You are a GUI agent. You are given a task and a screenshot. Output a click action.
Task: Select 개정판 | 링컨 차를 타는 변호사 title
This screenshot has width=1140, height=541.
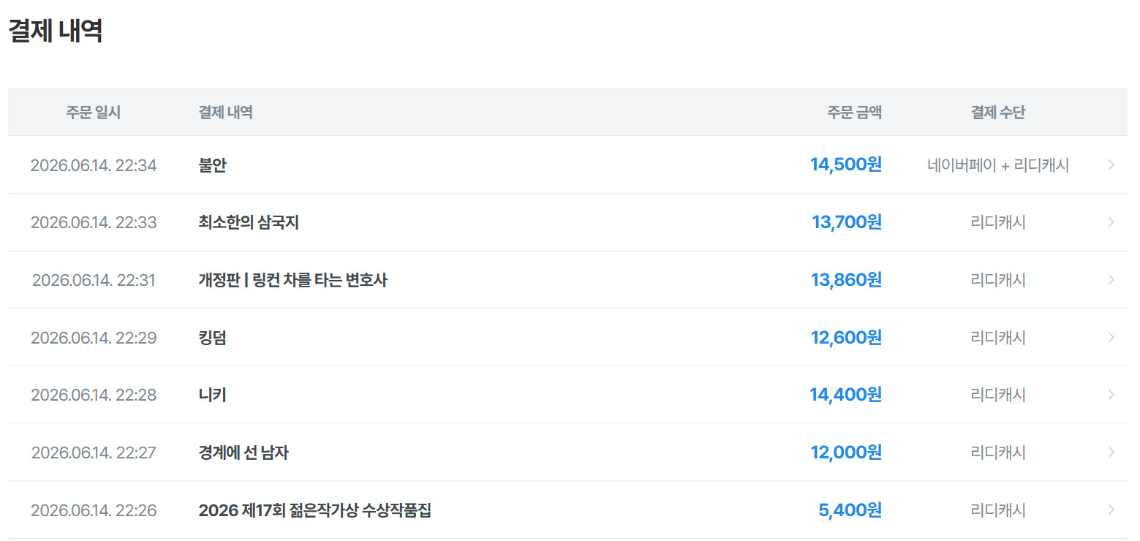[x=292, y=280]
